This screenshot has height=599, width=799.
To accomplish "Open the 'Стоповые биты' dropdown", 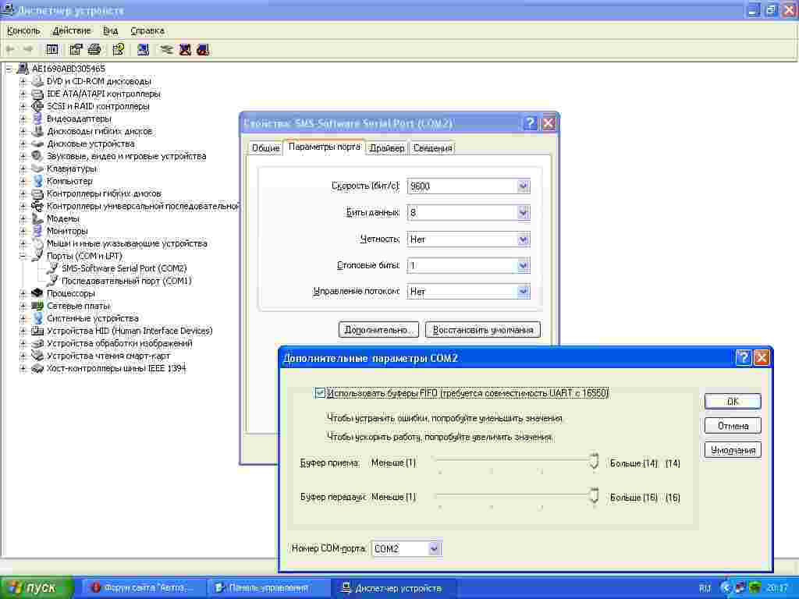I will pos(524,265).
